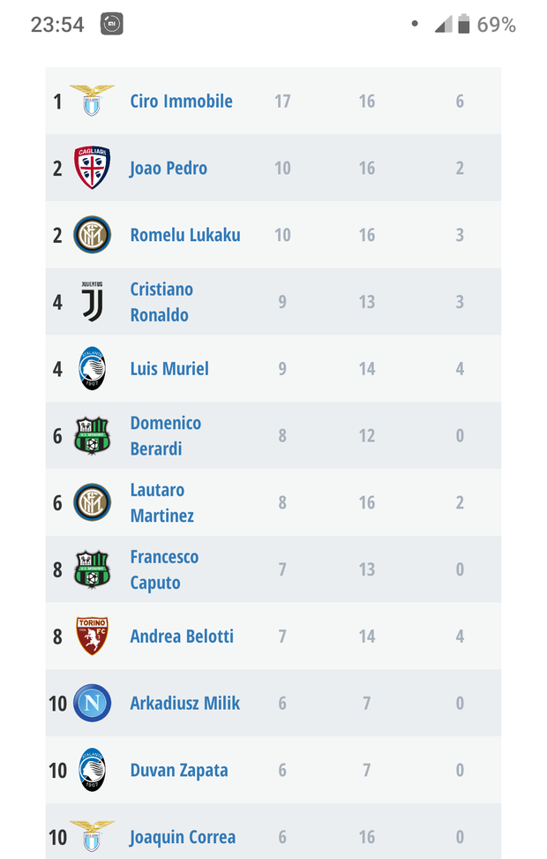This screenshot has height=859, width=547.
Task: Tap the Juventus club logo
Action: click(x=92, y=302)
